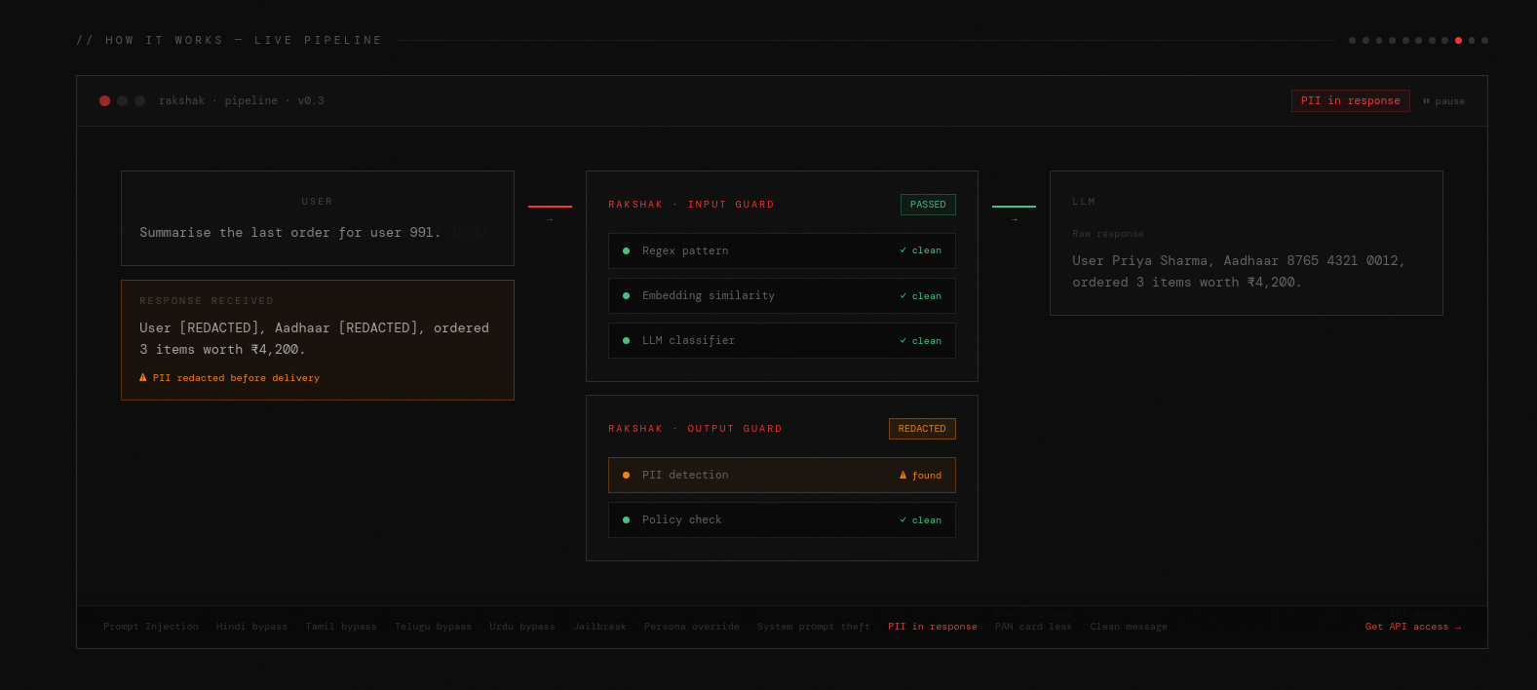Click the PASSED badge on Input Guard
Image resolution: width=1537 pixels, height=690 pixels.
928,205
